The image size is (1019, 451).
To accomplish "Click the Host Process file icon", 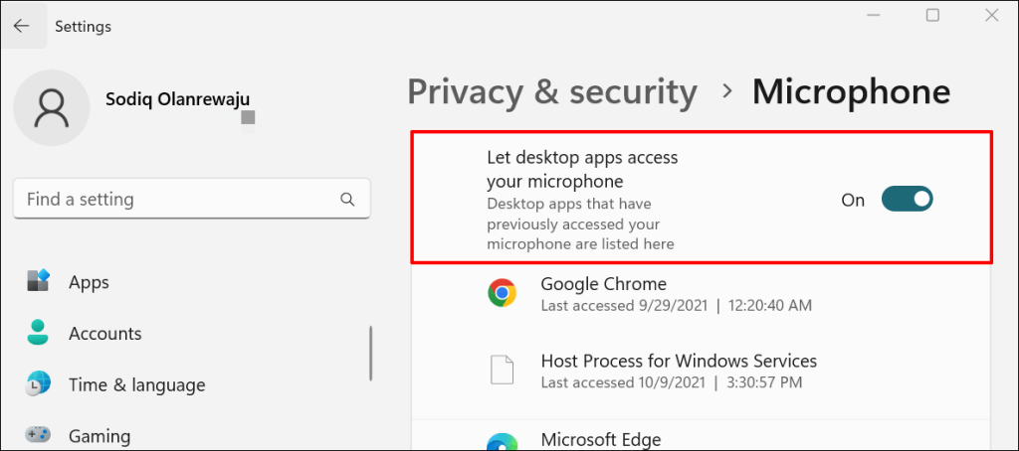I will 502,371.
